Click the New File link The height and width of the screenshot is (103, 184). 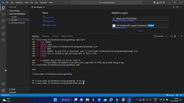(x=49, y=17)
